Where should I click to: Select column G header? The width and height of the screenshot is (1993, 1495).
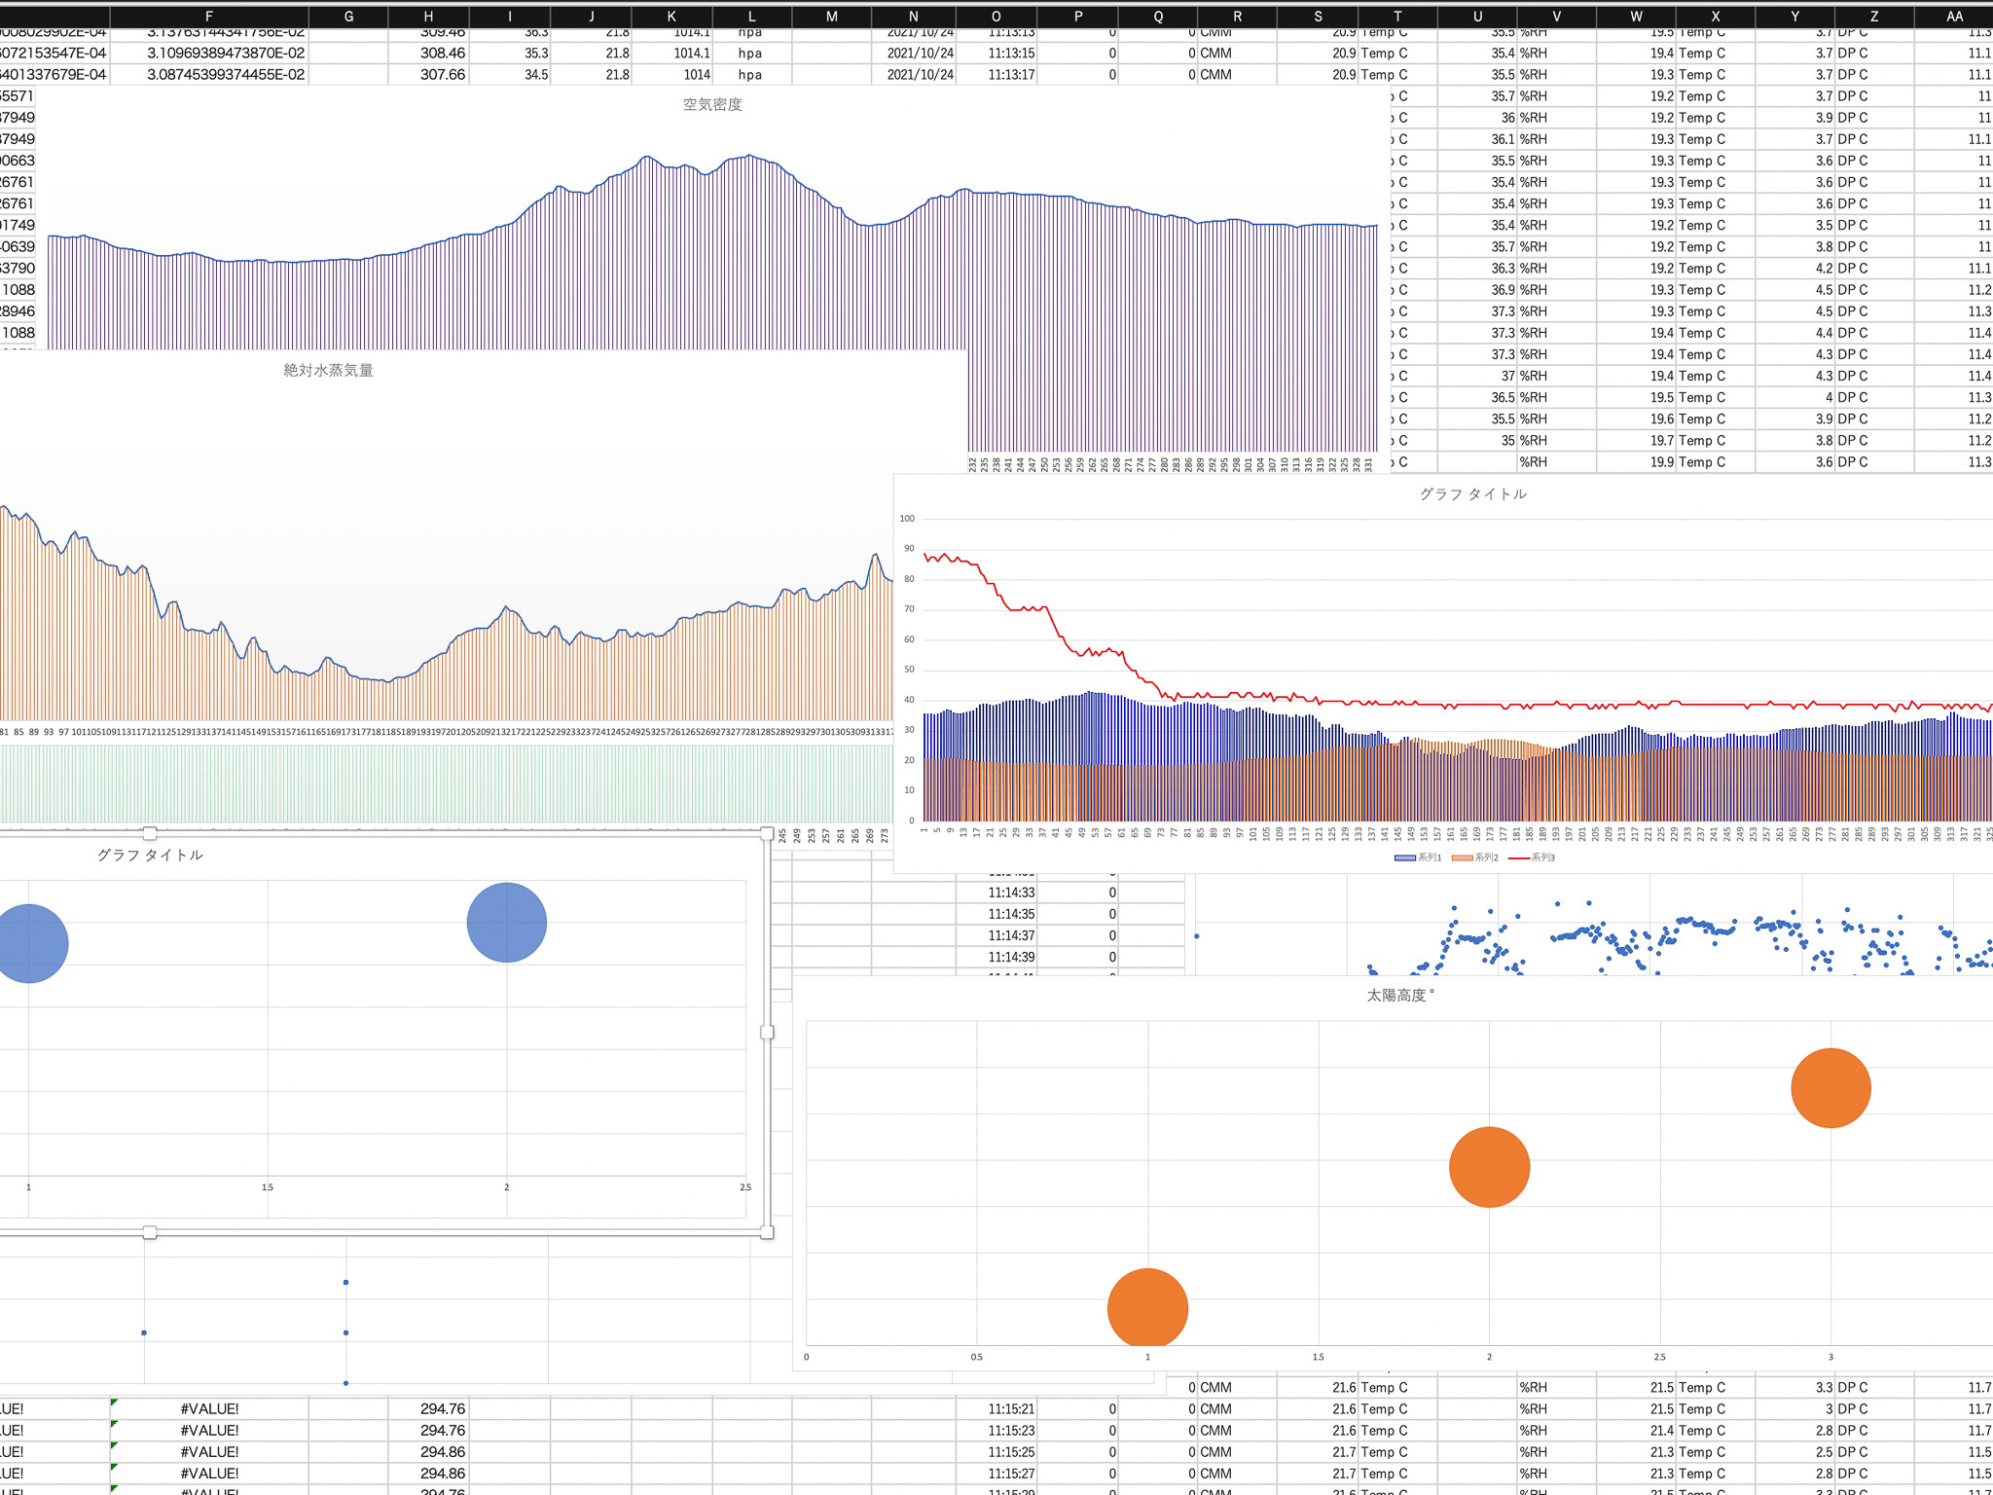tap(348, 17)
